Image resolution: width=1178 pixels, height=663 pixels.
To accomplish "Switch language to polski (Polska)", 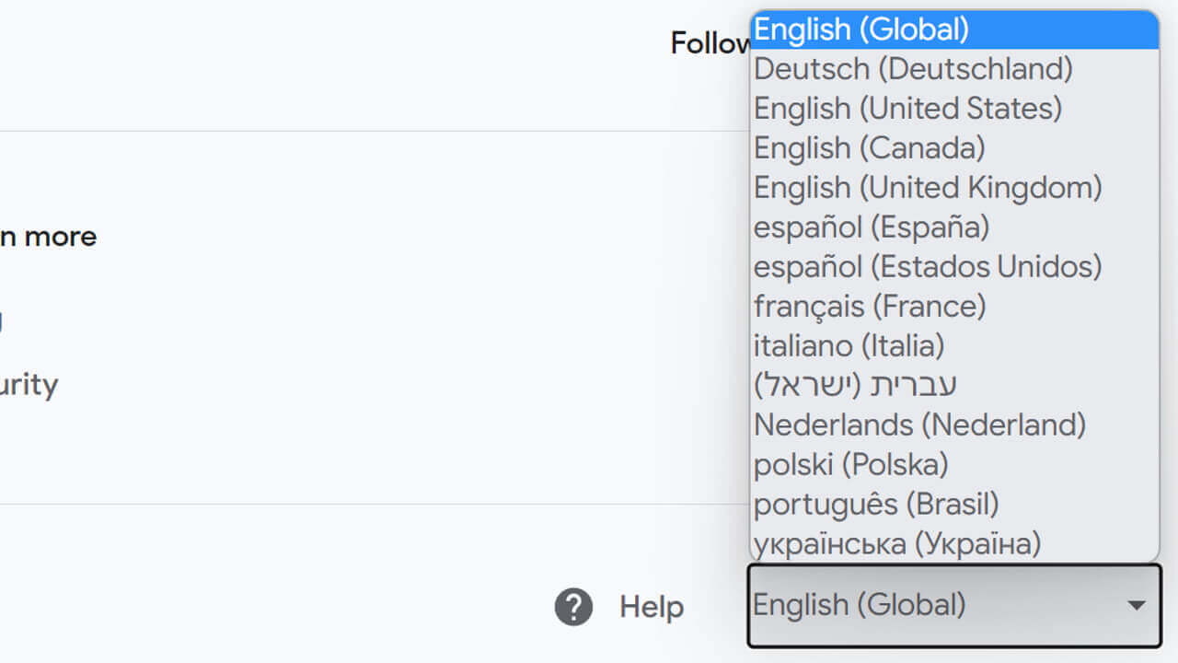I will pos(851,465).
